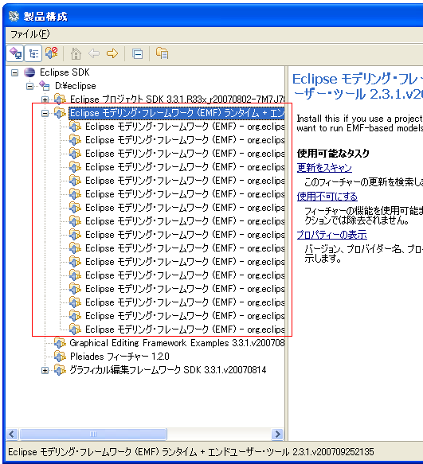Click the D:¥eclipse site icon
This screenshot has height=464, width=423.
[45, 86]
